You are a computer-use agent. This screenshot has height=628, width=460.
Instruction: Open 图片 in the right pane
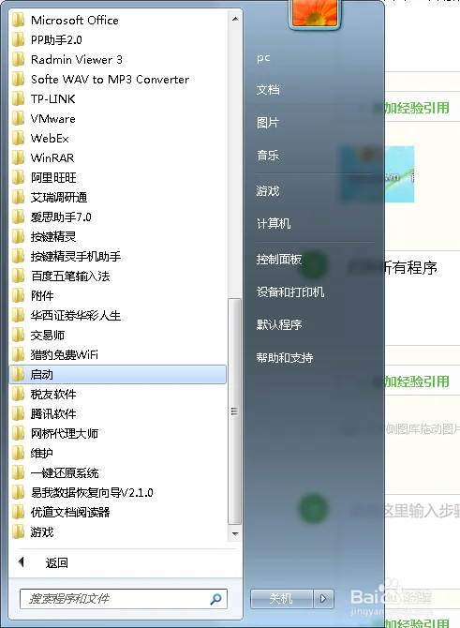(x=268, y=123)
